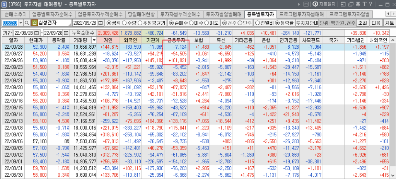Open the 거래량 column dropdown arrow
The height and width of the screenshot is (179, 396).
tap(94, 40)
